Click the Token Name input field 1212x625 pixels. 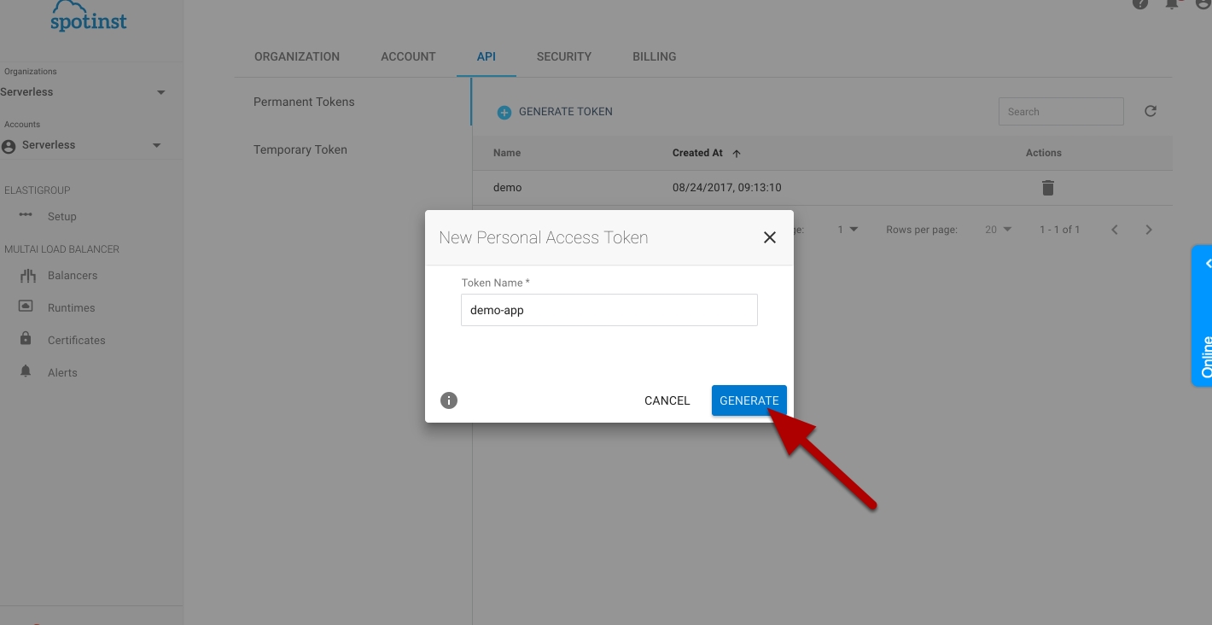point(609,310)
